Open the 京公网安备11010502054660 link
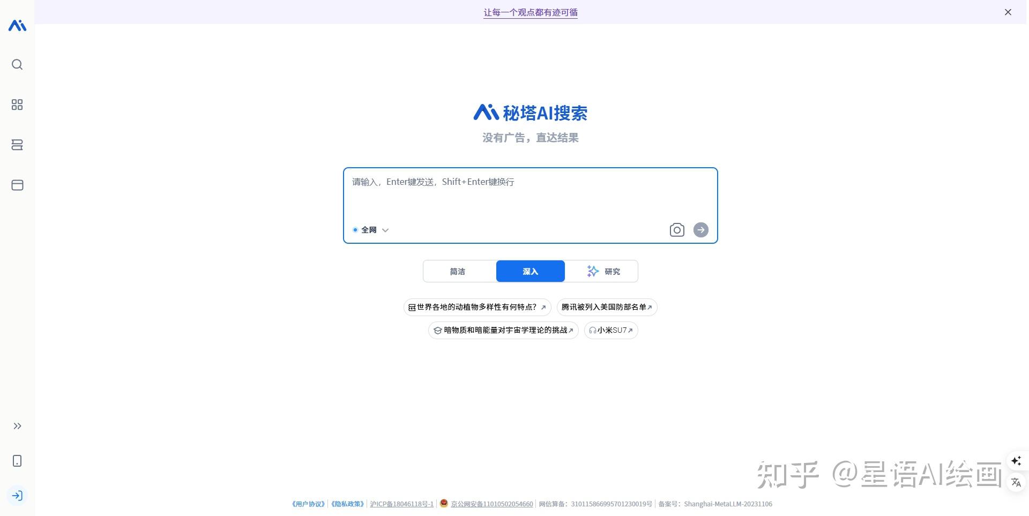Image resolution: width=1029 pixels, height=516 pixels. 491,504
